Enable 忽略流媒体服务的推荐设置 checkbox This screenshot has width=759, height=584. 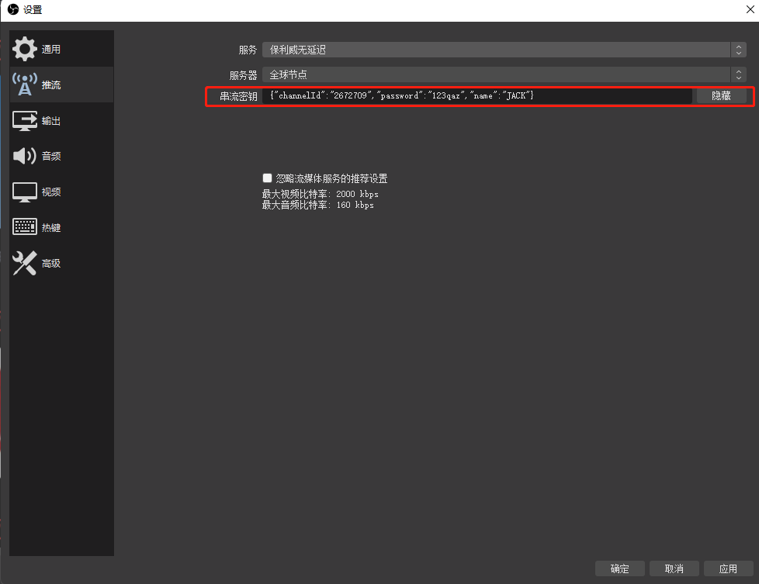coord(268,178)
